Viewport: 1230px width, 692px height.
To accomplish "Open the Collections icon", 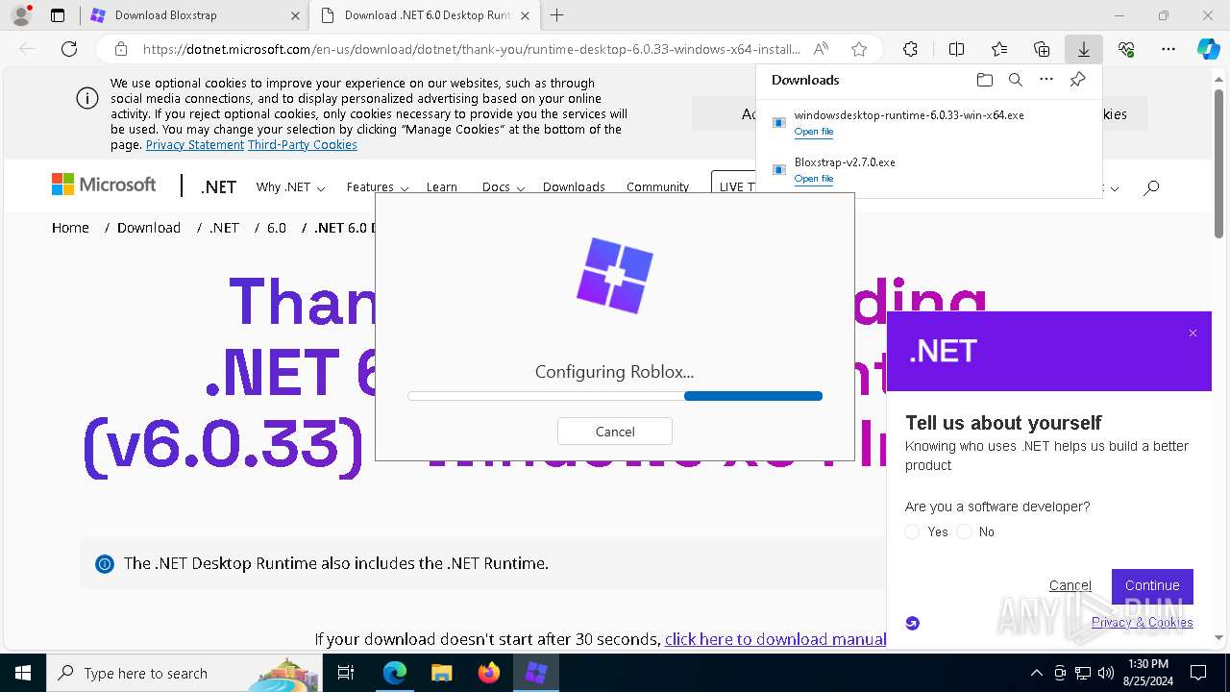I will pos(1042,49).
